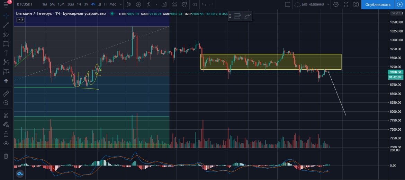Screen dimensions: 405x180
Task: Click the МАКС 9134.24 high value
Action: coord(151,14)
